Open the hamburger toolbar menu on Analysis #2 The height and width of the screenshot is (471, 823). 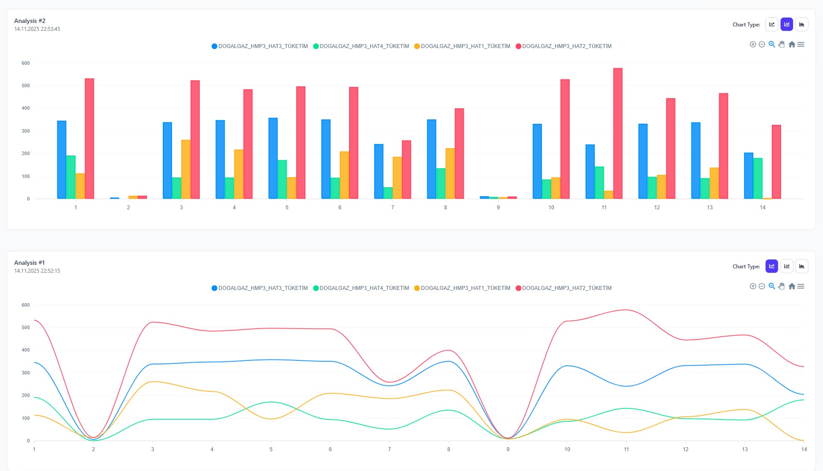pos(802,44)
